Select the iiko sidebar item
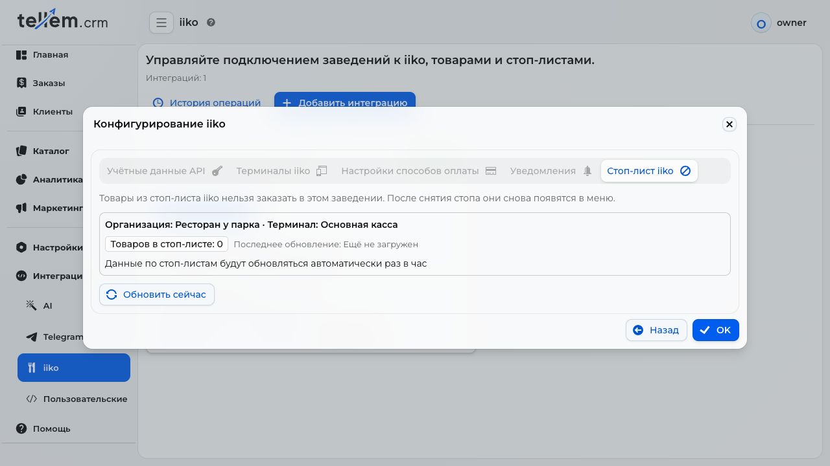 [73, 368]
